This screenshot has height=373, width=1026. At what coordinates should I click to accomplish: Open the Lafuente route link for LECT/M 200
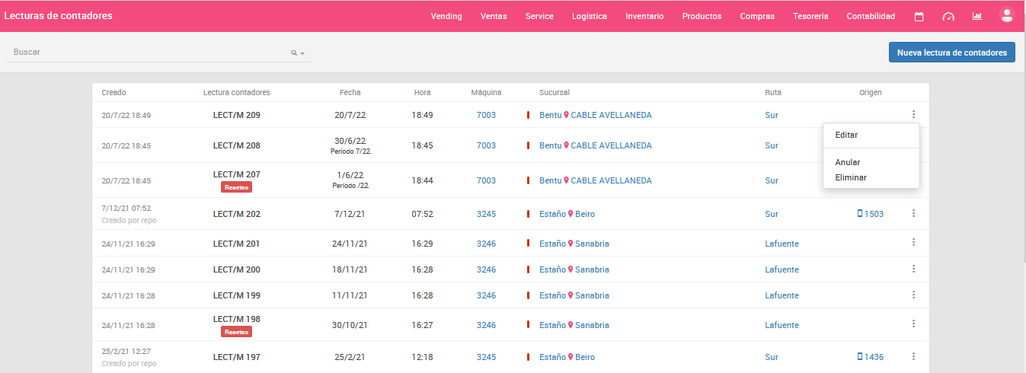[781, 269]
